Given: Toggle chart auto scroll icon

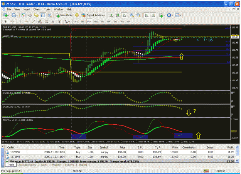Looking at the screenshot, I should click(x=147, y=15).
